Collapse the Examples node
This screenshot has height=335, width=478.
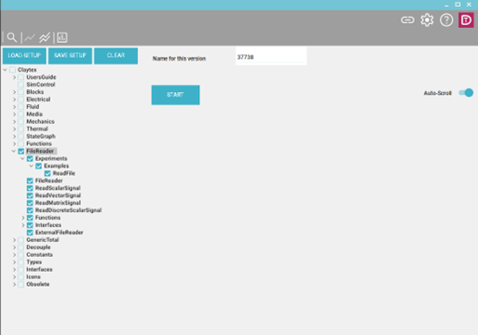(32, 166)
